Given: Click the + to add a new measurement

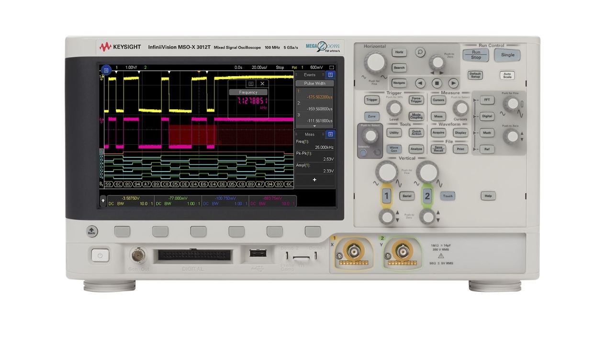Looking at the screenshot, I should click(x=314, y=180).
